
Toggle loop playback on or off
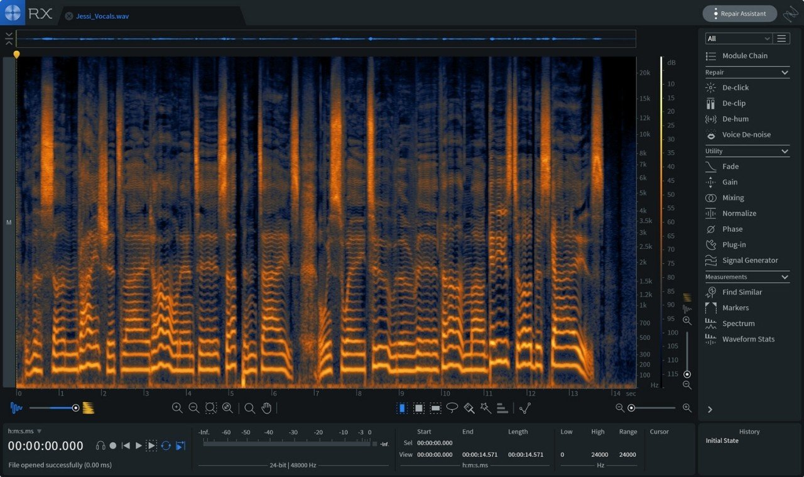point(166,446)
